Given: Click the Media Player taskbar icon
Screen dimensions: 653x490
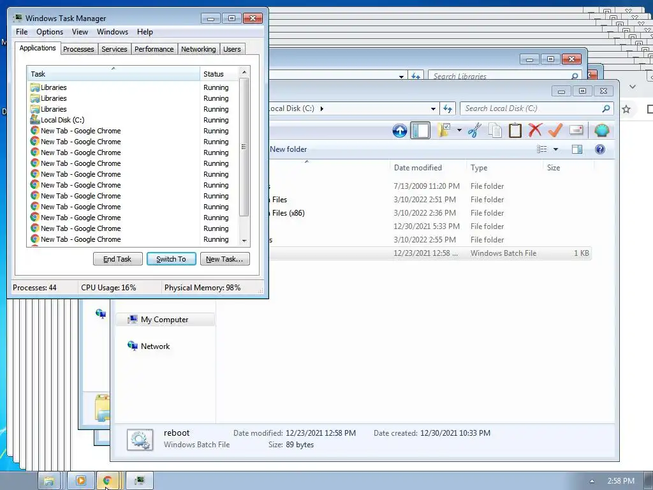Looking at the screenshot, I should pyautogui.click(x=80, y=481).
